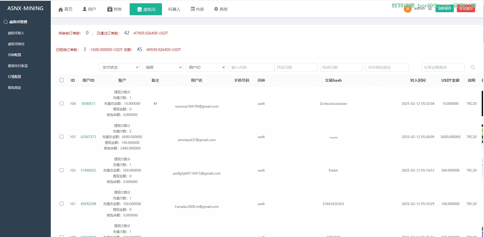The image size is (484, 237).
Task: Click the ammaud37@gmail.com cell
Action: click(x=197, y=140)
